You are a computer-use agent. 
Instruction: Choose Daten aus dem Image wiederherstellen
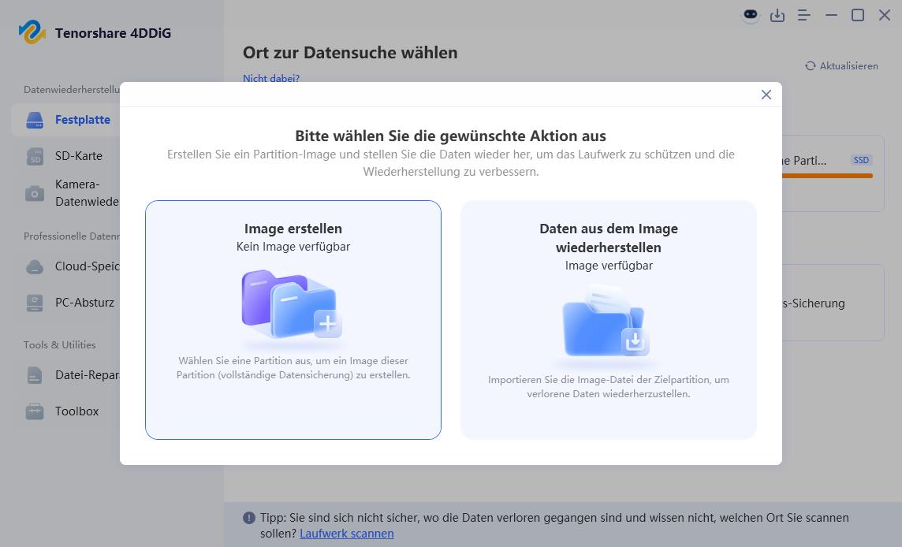coord(608,319)
